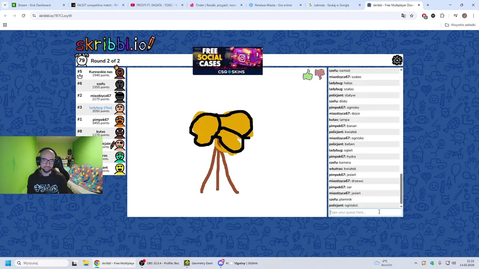Screen dimensions: 479x269
Task: Open Task View on taskbar
Action: click(74, 263)
